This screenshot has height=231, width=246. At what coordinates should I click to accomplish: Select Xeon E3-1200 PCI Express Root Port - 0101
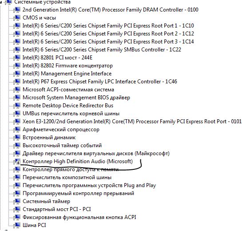coord(132,121)
